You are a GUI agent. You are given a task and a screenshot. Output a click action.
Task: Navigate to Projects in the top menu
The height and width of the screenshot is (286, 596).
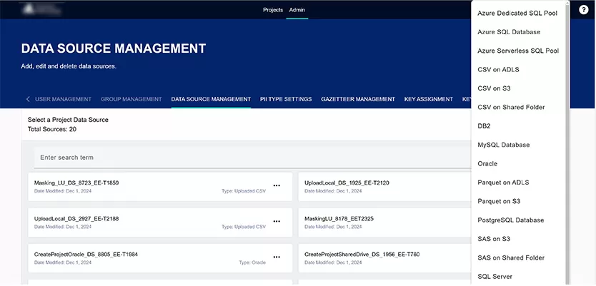coord(273,10)
